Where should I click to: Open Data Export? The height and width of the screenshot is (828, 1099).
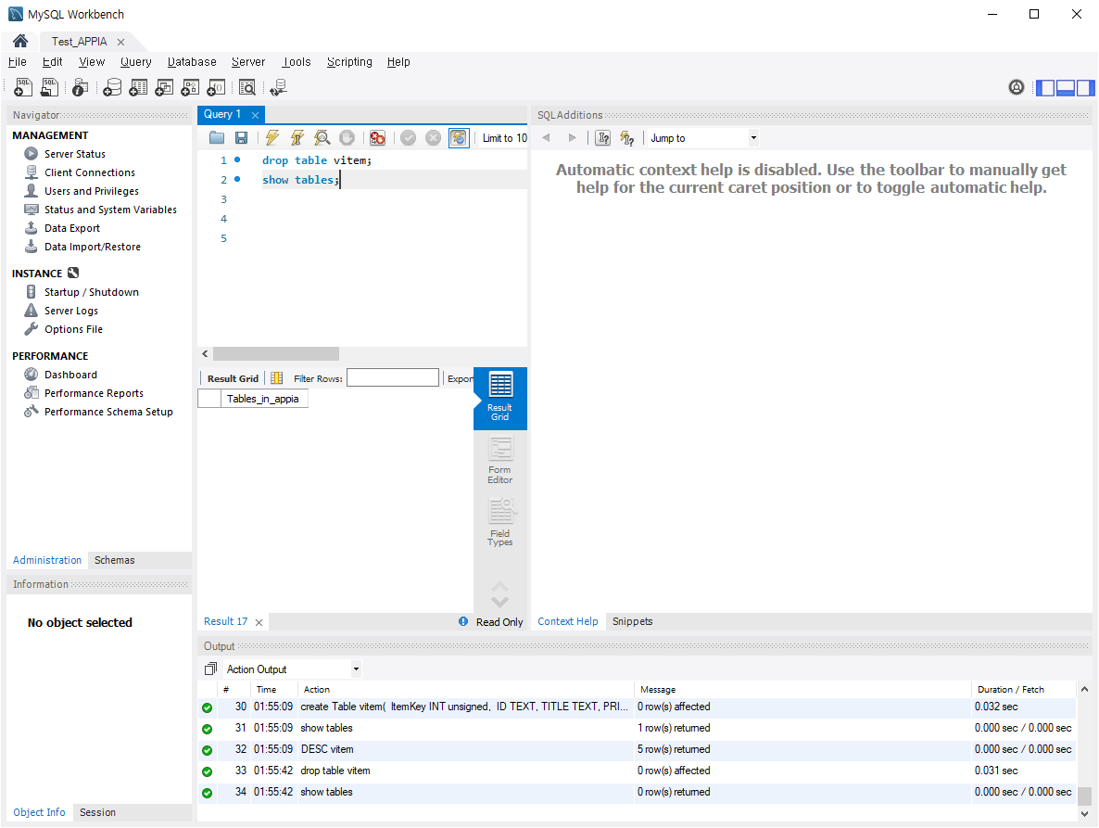[72, 228]
